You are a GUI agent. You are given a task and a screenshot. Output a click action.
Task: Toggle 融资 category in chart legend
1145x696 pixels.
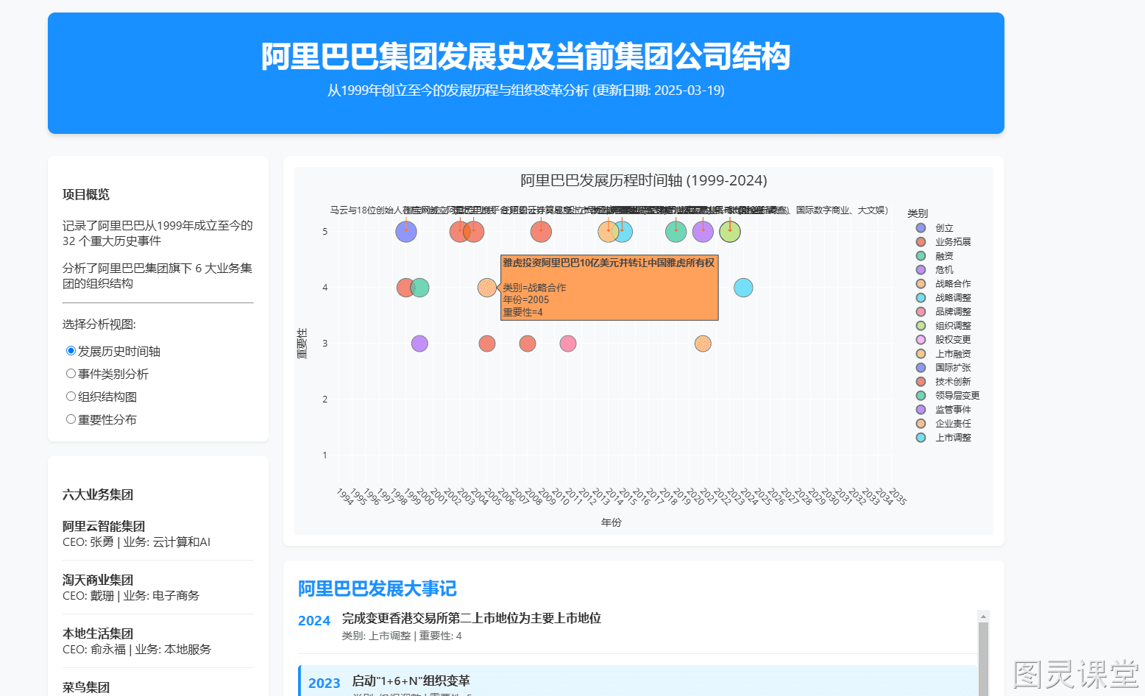pyautogui.click(x=944, y=256)
